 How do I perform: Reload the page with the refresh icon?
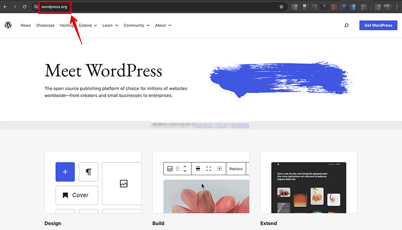pyautogui.click(x=24, y=7)
